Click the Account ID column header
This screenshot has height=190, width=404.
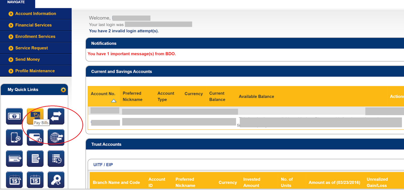point(157,182)
